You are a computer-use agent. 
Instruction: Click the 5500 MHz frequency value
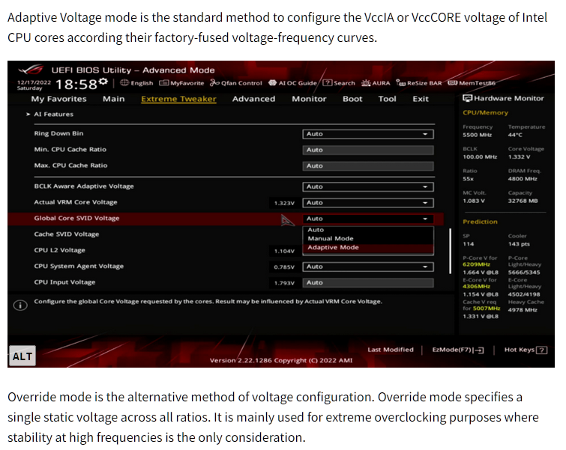(478, 135)
